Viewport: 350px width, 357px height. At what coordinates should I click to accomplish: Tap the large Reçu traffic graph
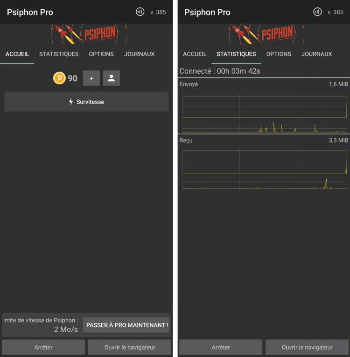[x=265, y=161]
